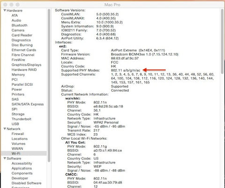Open SATA/SATA Express information
225x188 pixels.
click(x=28, y=104)
